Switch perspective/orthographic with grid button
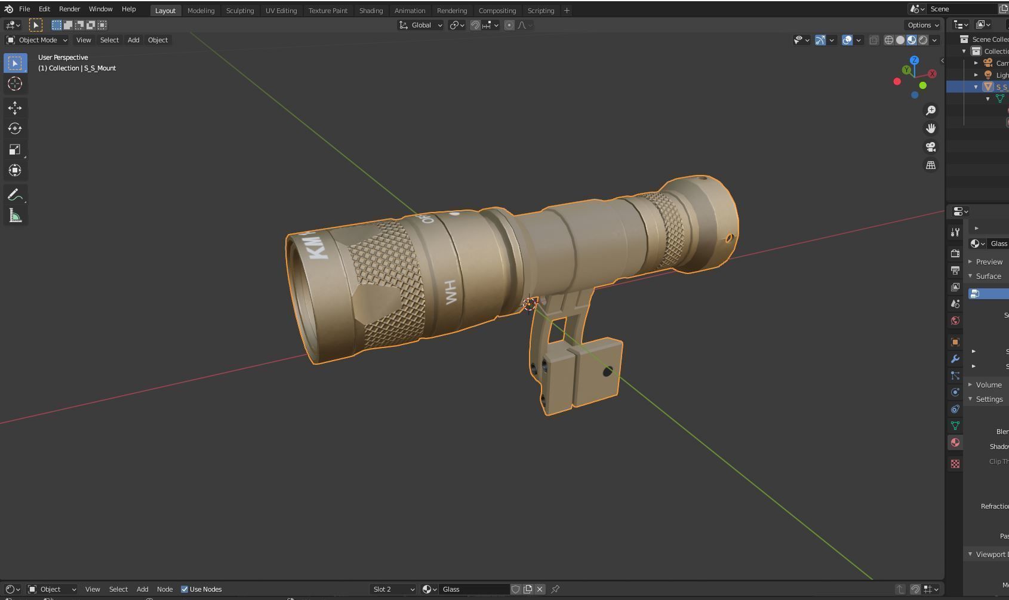1009x600 pixels. click(931, 165)
